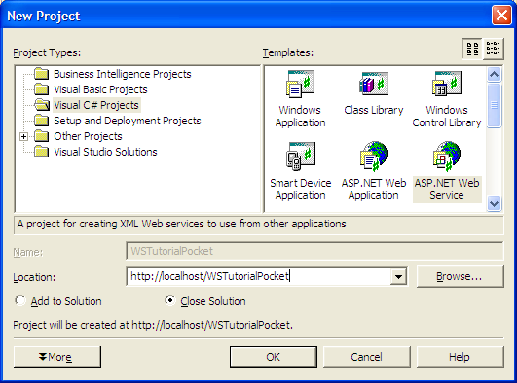Image resolution: width=517 pixels, height=383 pixels.
Task: Click the Smart Device Application label text
Action: 301,189
